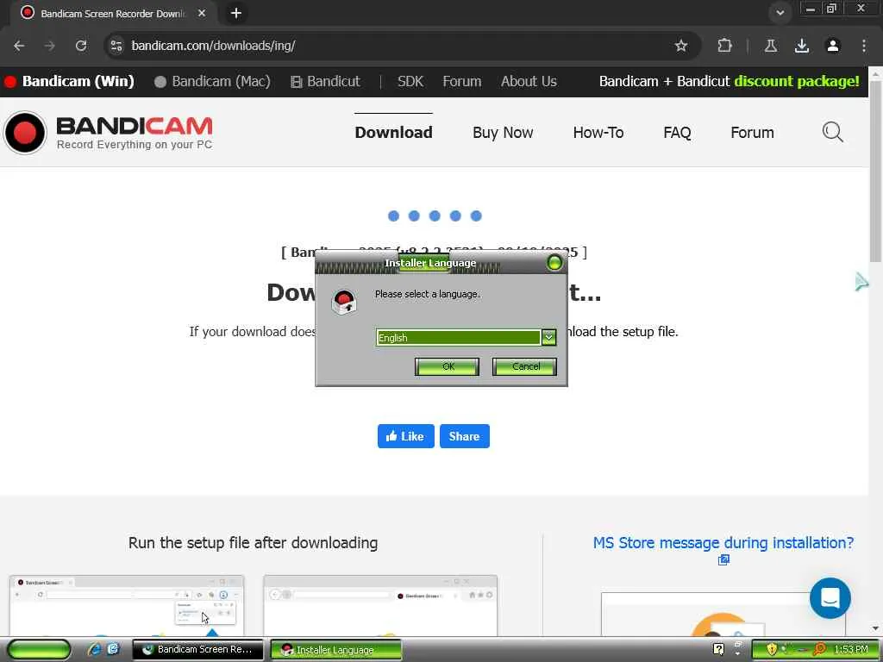This screenshot has width=883, height=662.
Task: Open the site search magnifier icon
Action: 832,132
